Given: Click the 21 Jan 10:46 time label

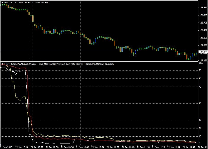Looking at the screenshot, I should pyautogui.click(x=83, y=147).
